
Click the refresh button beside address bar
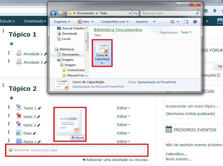point(136,13)
